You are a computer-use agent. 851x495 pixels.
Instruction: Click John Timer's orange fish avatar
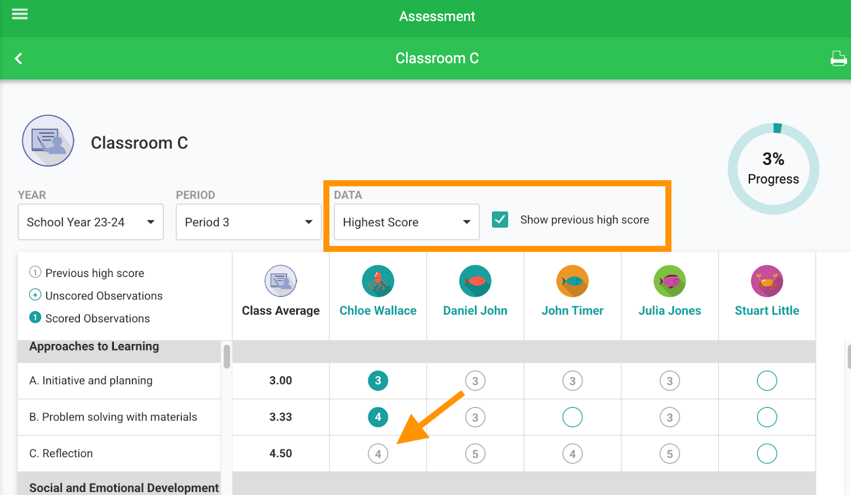(x=572, y=281)
